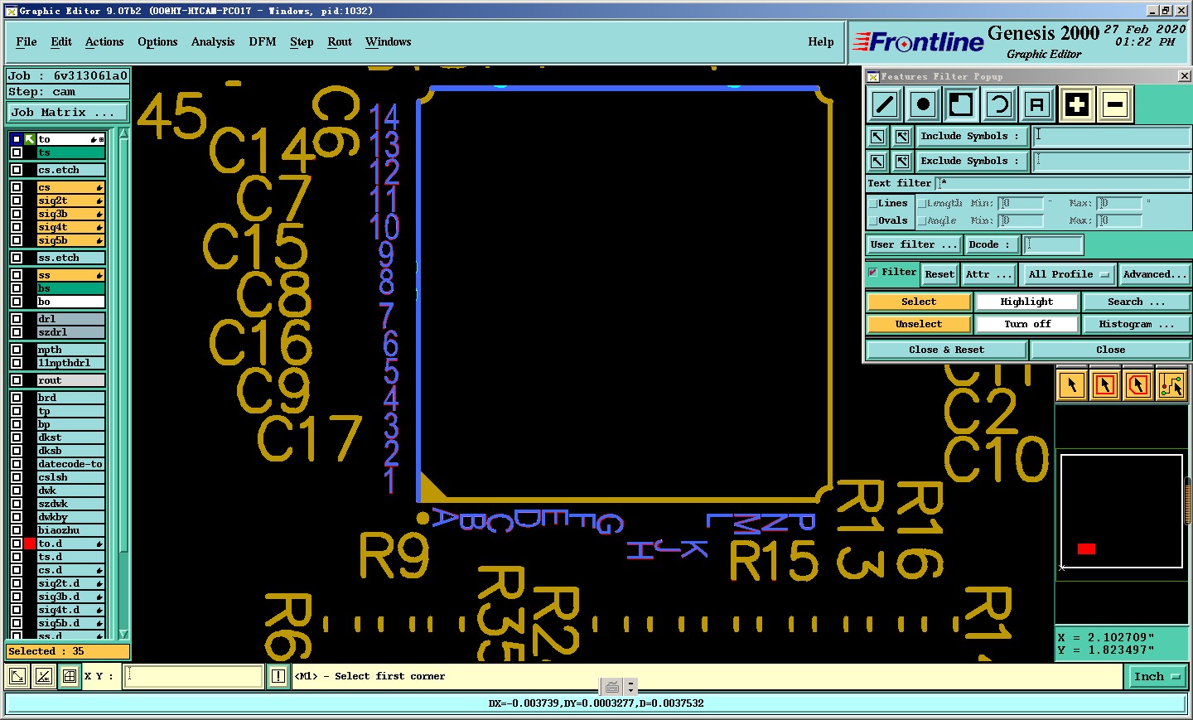Click the Reset button in filter popup
This screenshot has width=1193, height=720.
coord(939,274)
